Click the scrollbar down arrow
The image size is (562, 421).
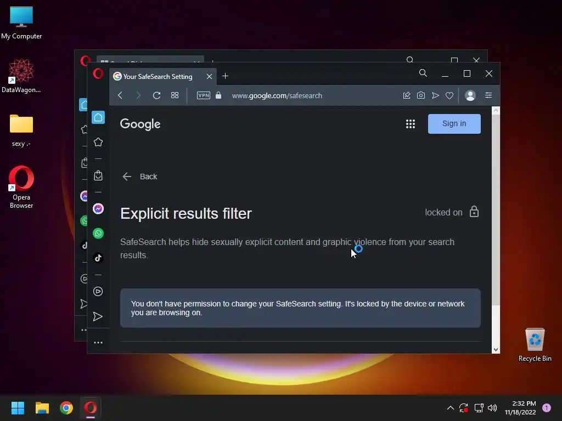(496, 350)
